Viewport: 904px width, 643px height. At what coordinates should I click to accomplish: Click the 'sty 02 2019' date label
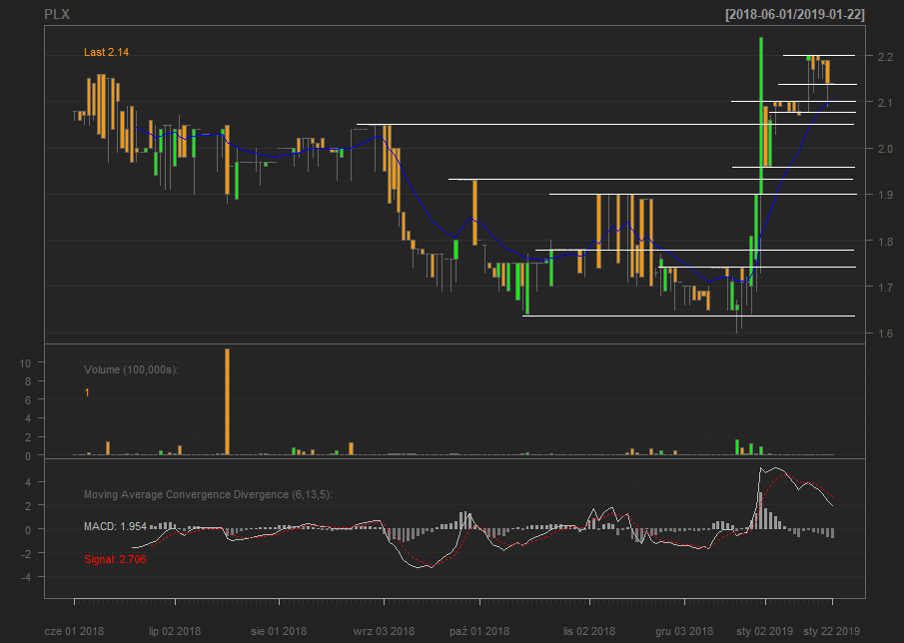coord(764,631)
